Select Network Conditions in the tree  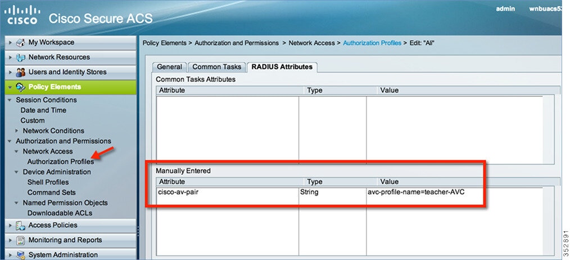click(53, 131)
